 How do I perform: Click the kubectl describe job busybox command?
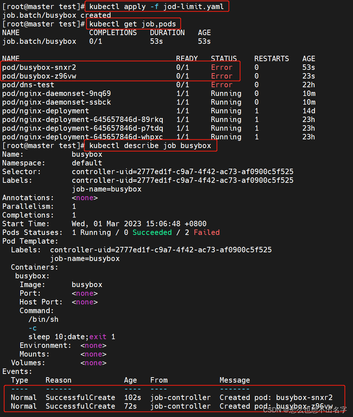tap(150, 146)
